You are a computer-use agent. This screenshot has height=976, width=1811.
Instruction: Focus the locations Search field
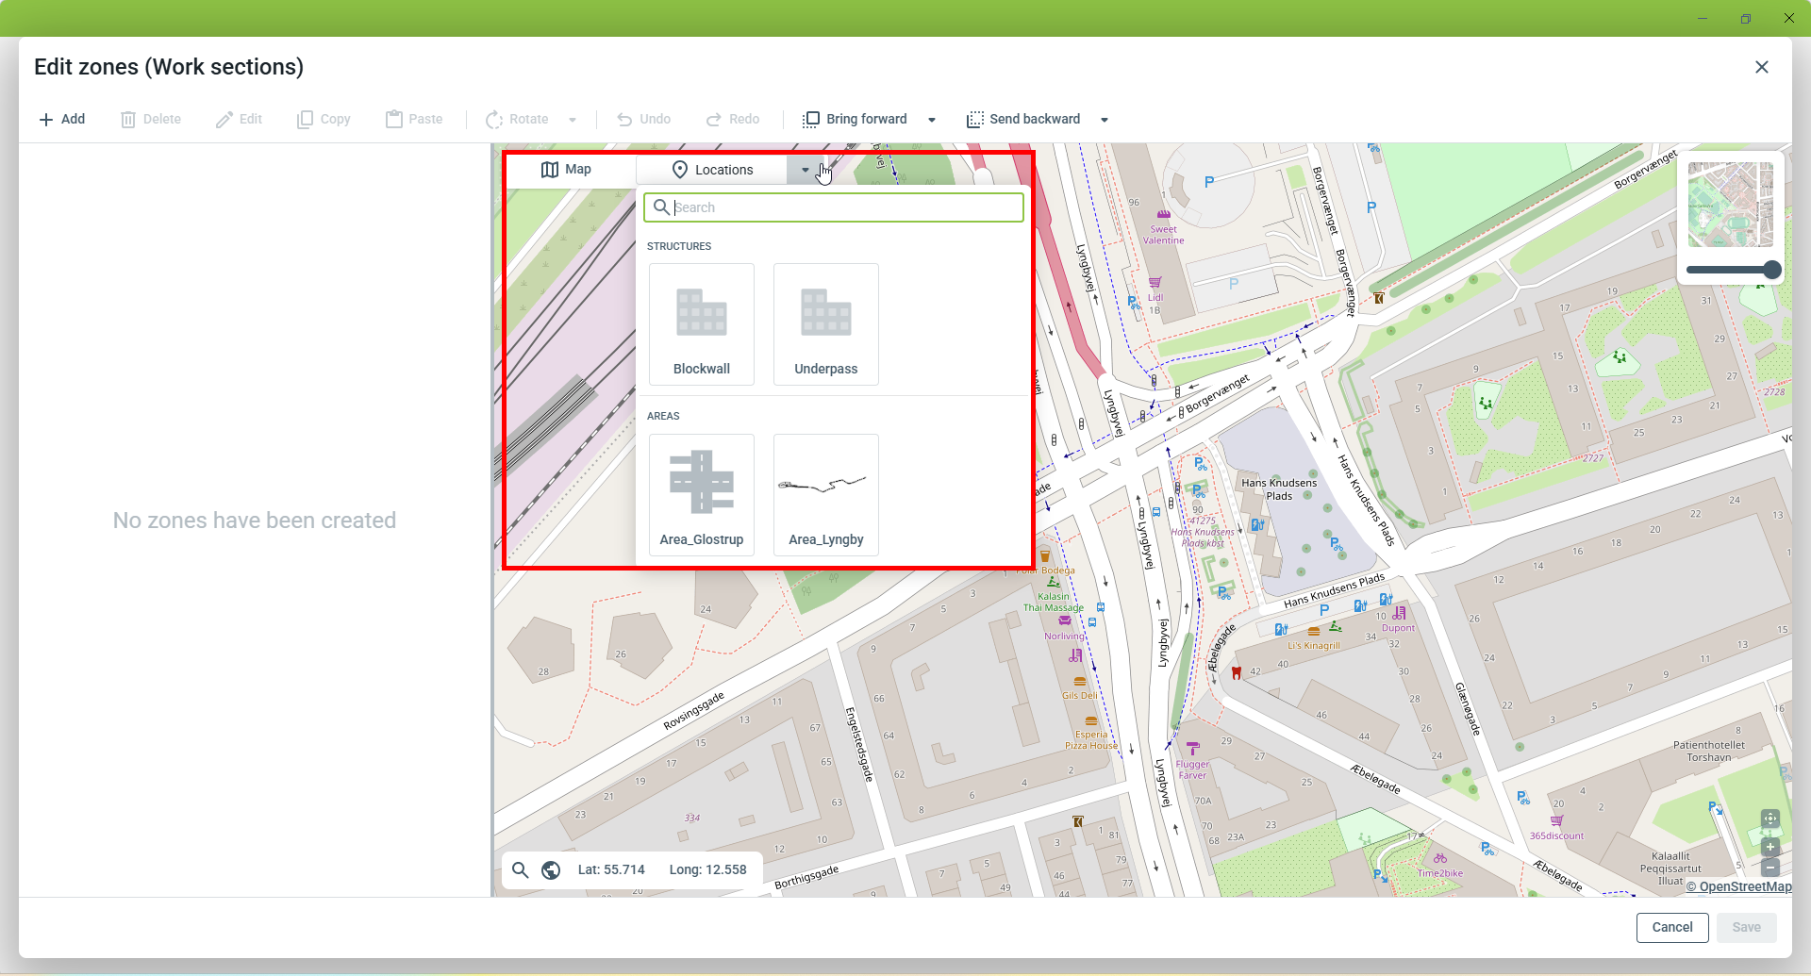[844, 207]
